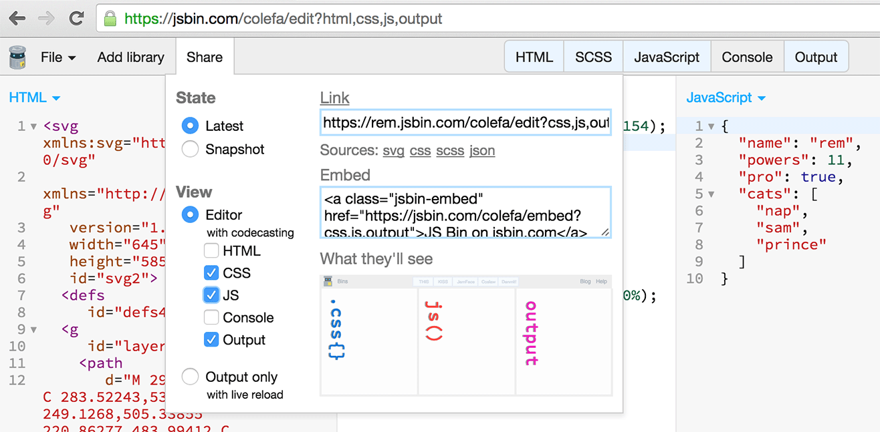Collapse the fold arrow at JavaScript line 1
The image size is (880, 432).
(711, 126)
